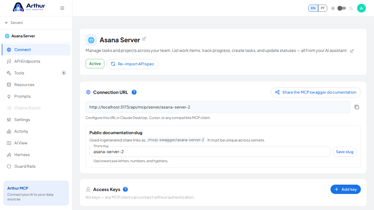Viewport: 374px width, 210px height.
Task: Open the AI View section
Action: point(36,143)
